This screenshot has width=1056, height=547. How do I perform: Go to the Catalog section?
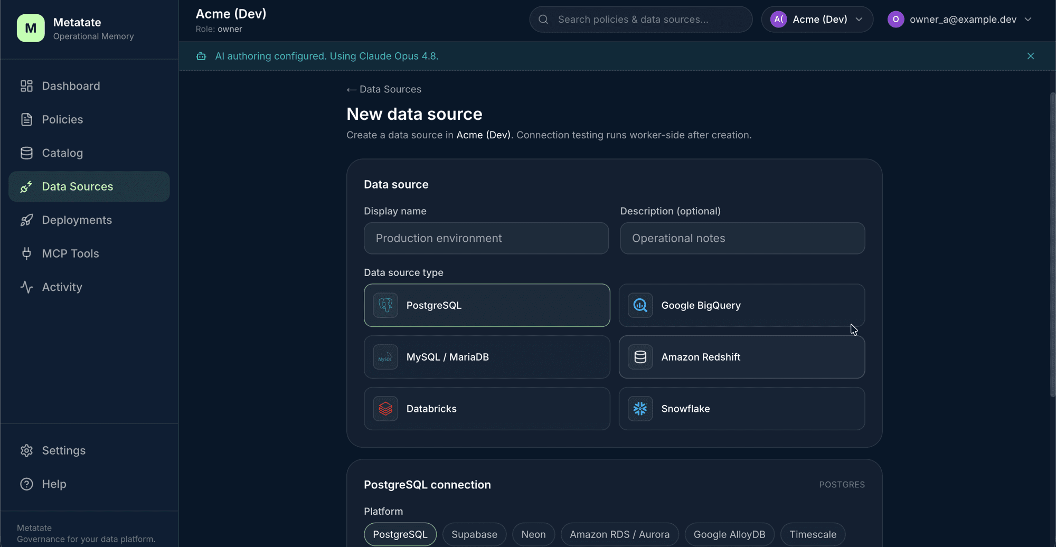pos(89,153)
